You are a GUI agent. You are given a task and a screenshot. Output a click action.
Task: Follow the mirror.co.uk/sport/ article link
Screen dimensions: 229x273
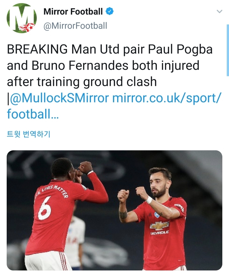[167, 98]
